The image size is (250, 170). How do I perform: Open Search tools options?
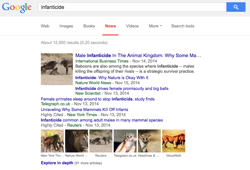[183, 26]
